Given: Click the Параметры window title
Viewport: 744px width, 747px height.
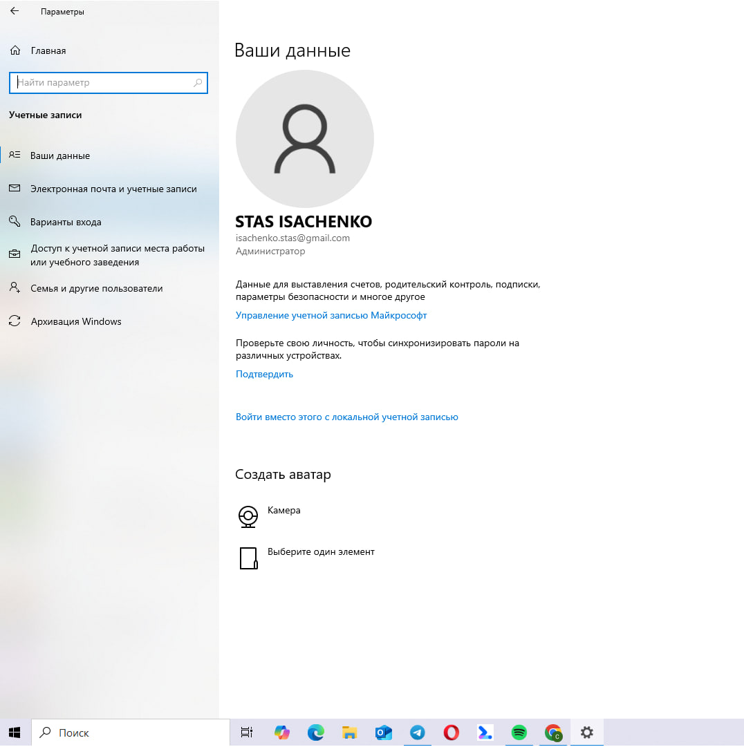Looking at the screenshot, I should click(x=62, y=12).
